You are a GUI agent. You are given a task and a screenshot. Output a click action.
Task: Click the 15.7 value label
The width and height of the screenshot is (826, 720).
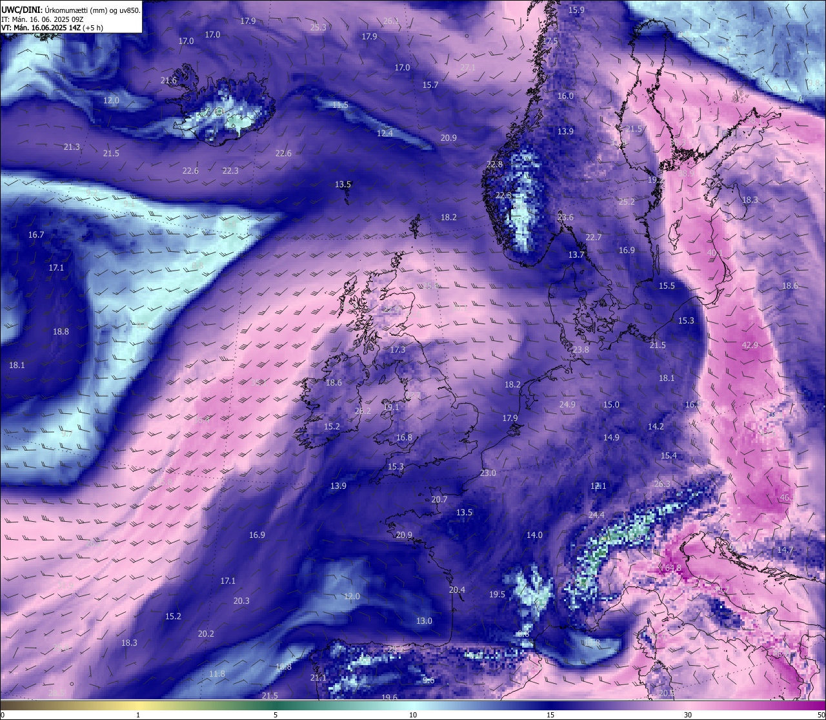click(430, 85)
